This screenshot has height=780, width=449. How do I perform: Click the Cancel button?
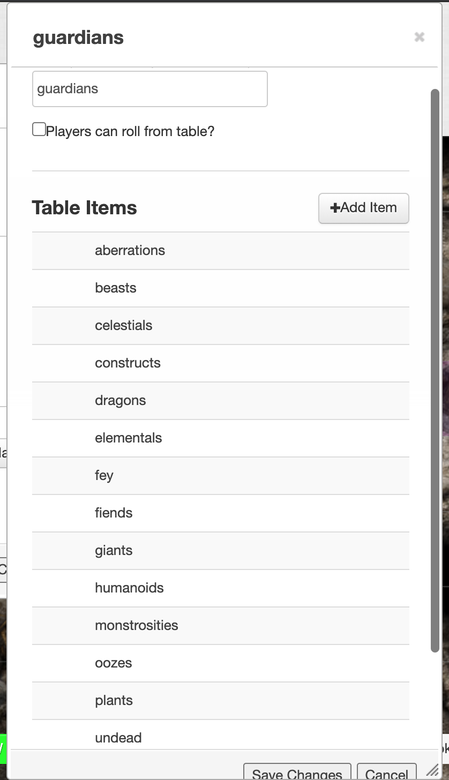click(x=387, y=771)
